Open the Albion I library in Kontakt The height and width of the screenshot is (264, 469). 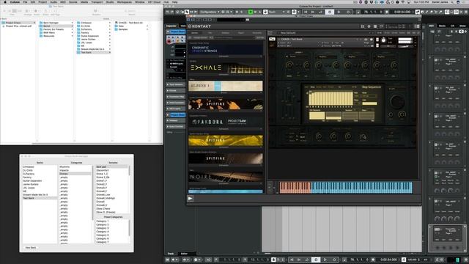(x=226, y=86)
